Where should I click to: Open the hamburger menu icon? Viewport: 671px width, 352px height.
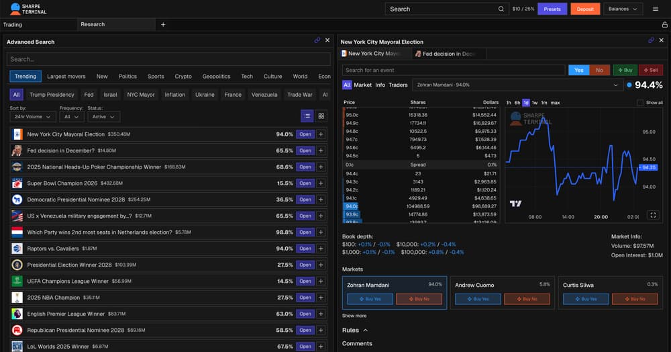pyautogui.click(x=655, y=9)
